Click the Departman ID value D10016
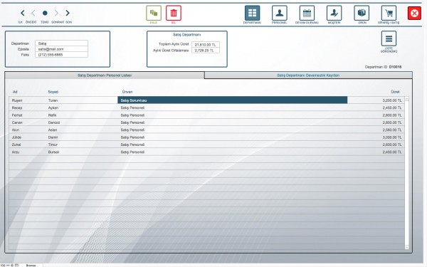 [x=395, y=67]
